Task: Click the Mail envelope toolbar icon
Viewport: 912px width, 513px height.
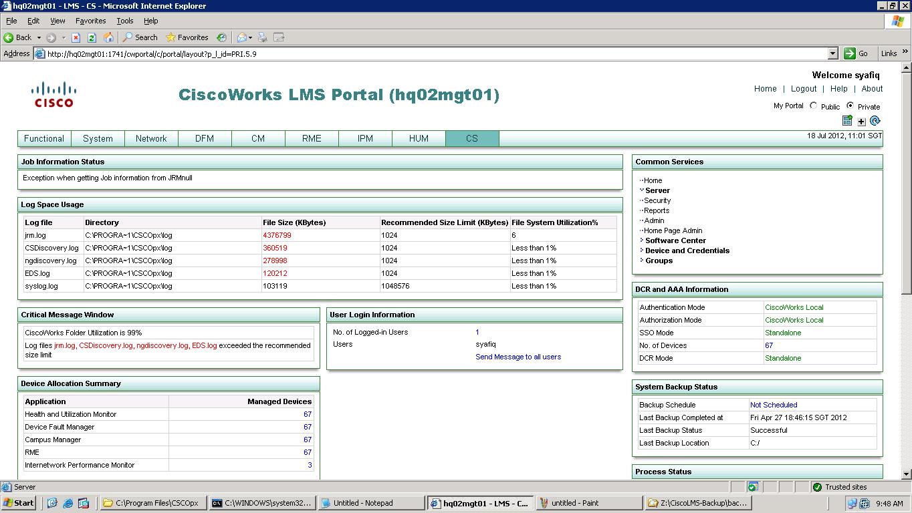Action: (241, 37)
